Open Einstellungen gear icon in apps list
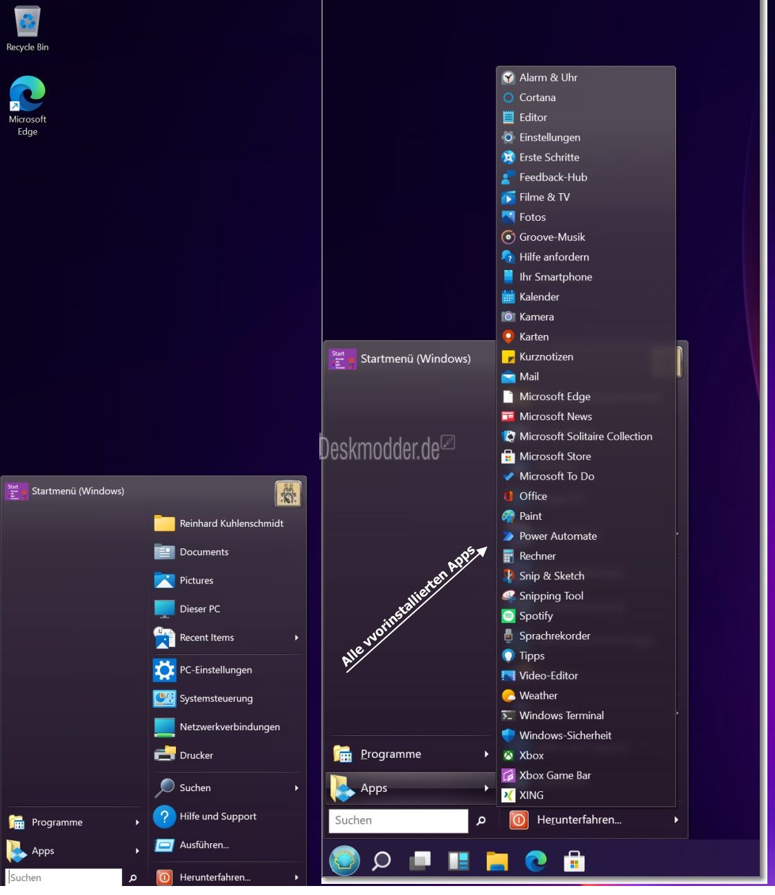 point(508,138)
